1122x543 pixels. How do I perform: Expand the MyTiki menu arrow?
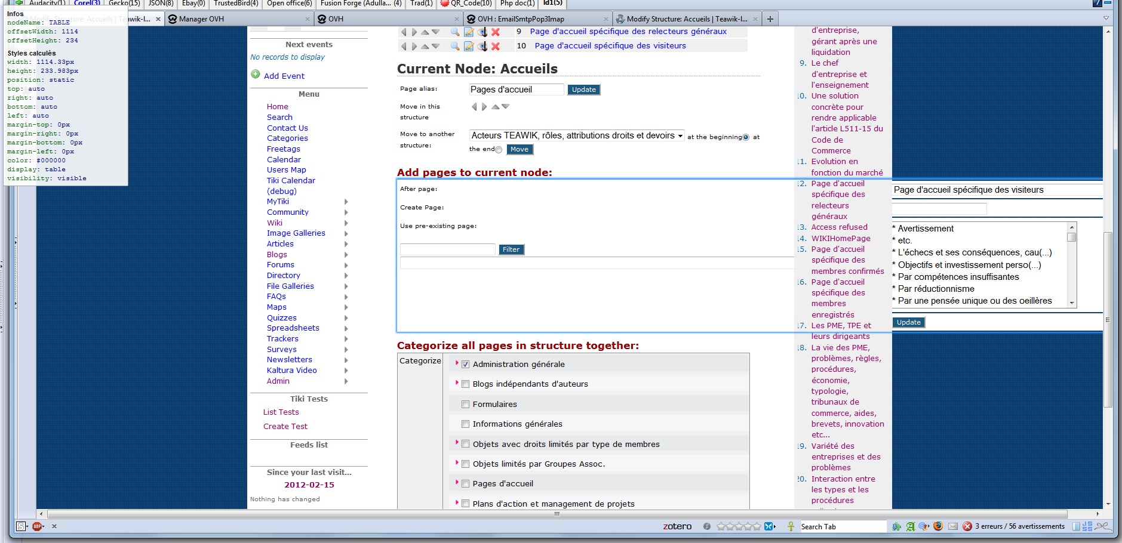point(346,202)
